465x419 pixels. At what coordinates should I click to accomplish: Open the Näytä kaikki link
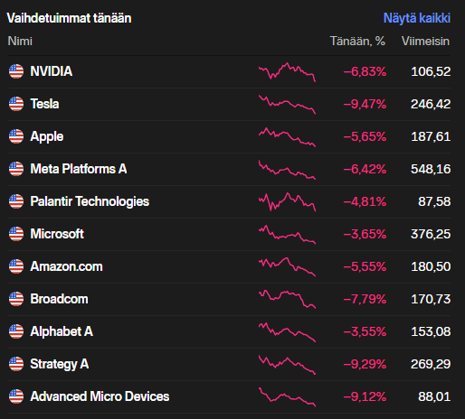[417, 18]
